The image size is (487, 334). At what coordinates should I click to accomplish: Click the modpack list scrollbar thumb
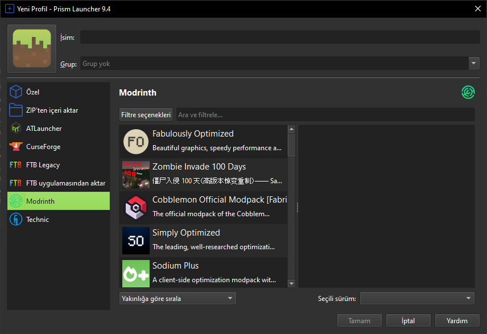[x=291, y=145]
